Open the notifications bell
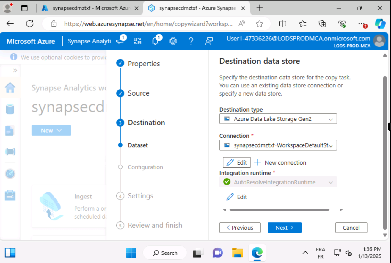 (156, 41)
